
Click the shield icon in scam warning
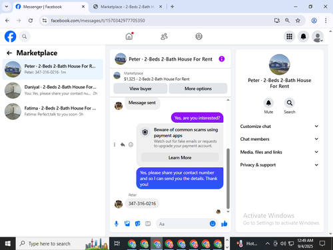145,133
